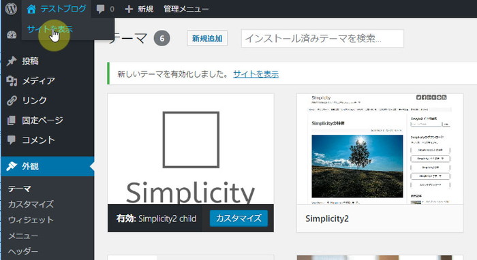Click the Simplicity2 child theme thumbnail
Screen dimensions: 477x260
click(x=191, y=149)
